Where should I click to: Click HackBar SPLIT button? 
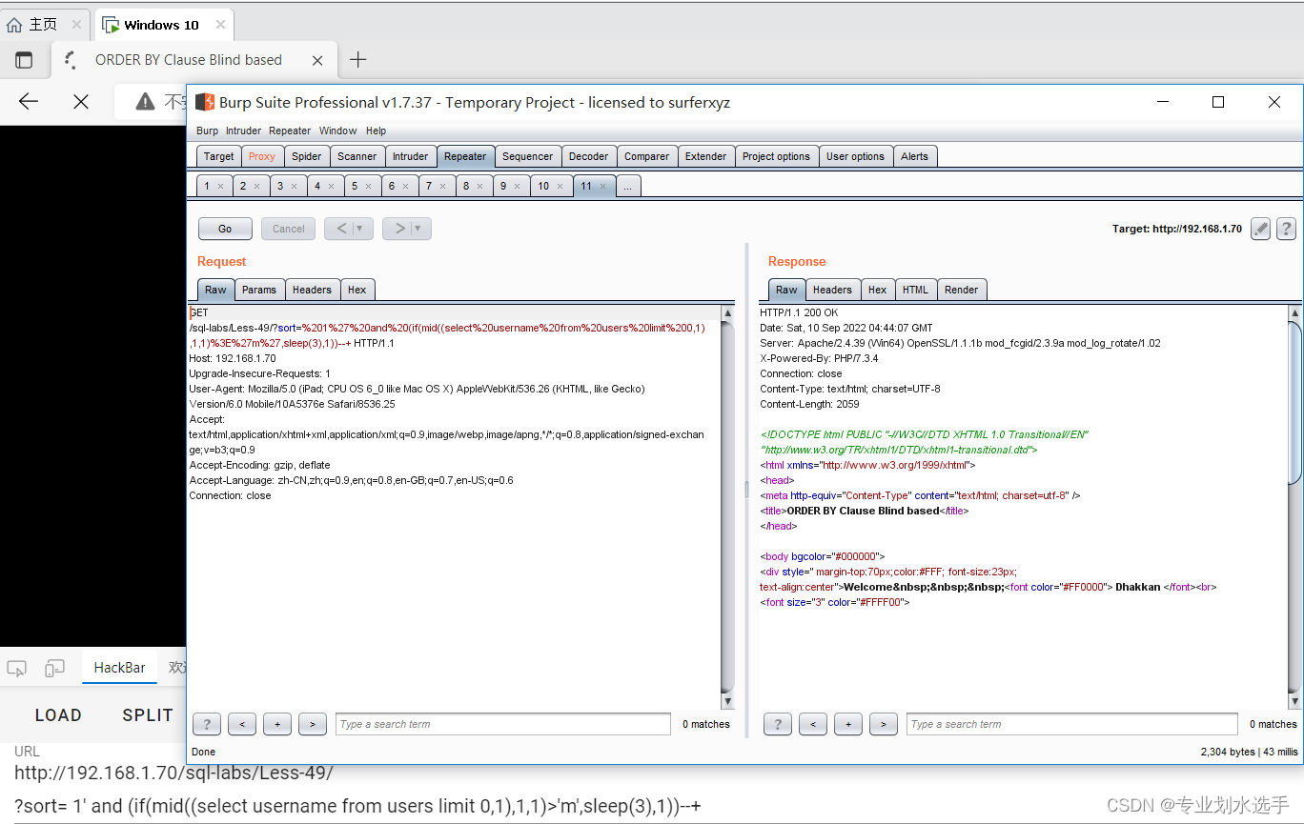(x=148, y=715)
